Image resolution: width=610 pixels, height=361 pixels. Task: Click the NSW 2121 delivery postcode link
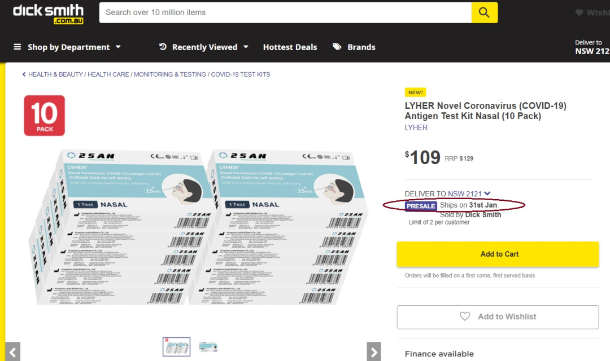[464, 194]
